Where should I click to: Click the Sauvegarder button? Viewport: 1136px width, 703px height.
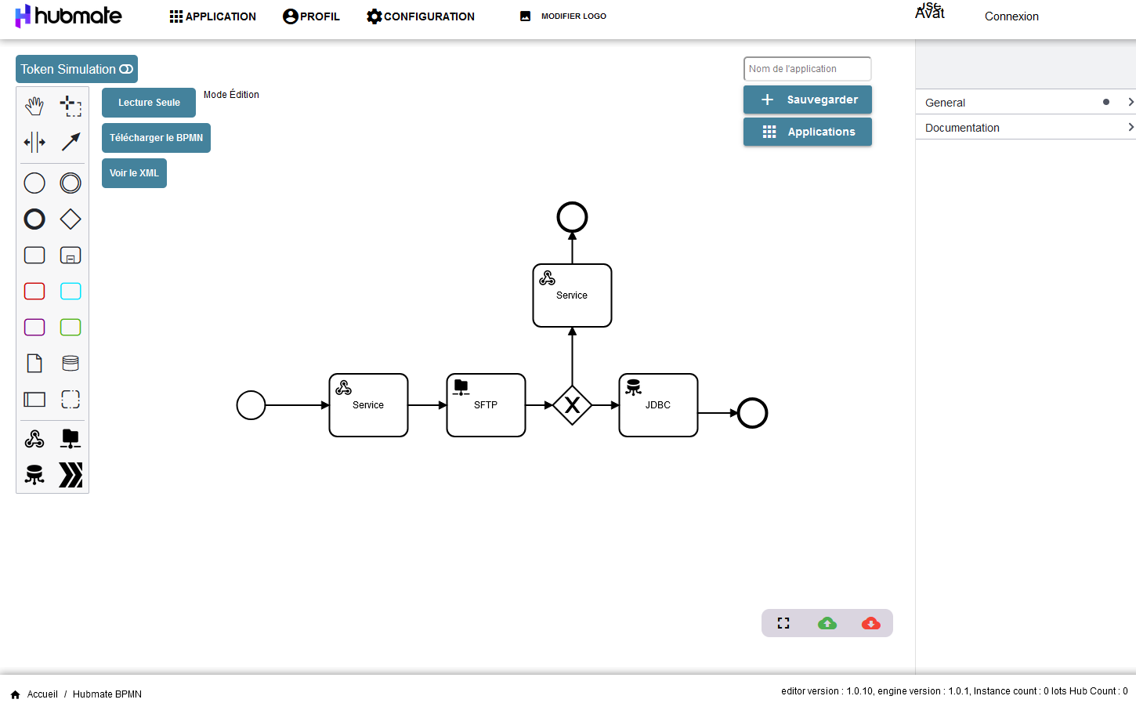(x=807, y=100)
